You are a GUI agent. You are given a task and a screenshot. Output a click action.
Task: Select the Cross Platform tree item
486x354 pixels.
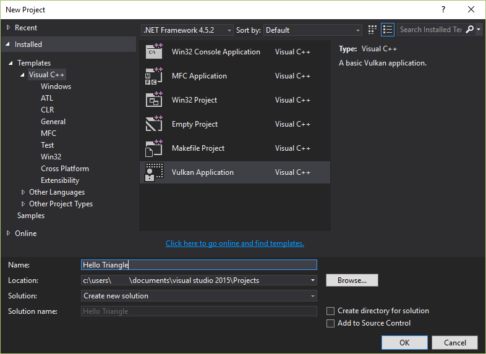[x=65, y=169]
